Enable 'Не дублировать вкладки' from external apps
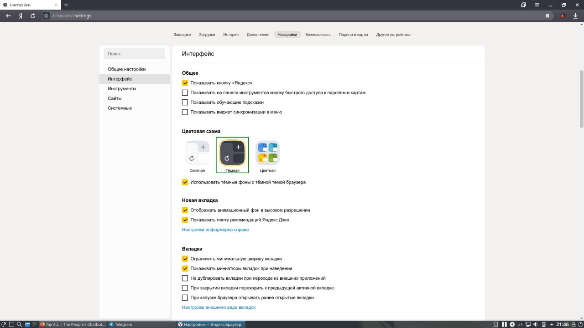Viewport: 584px width, 328px height. pyautogui.click(x=185, y=278)
